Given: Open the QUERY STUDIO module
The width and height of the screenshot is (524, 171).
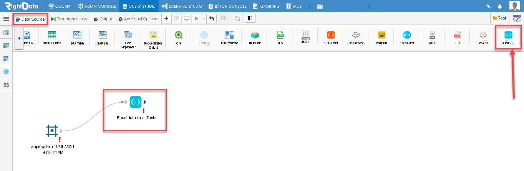Looking at the screenshot, I should click(139, 6).
